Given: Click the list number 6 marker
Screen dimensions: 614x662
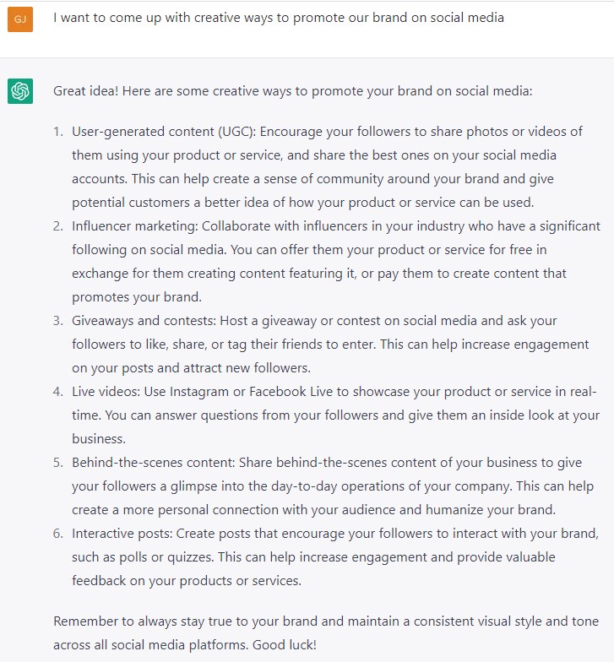Looking at the screenshot, I should 57,534.
